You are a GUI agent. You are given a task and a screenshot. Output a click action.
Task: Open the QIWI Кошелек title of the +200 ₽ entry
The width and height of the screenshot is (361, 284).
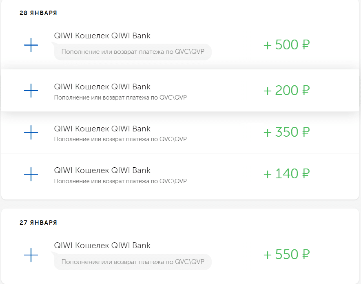(102, 87)
